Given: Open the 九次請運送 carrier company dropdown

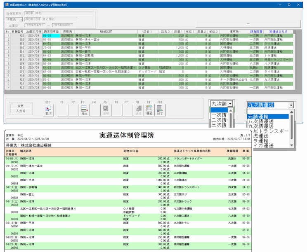Looking at the screenshot, I should click(x=291, y=105).
